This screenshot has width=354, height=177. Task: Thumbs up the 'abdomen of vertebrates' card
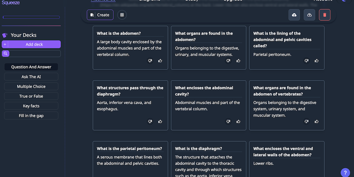pyautogui.click(x=317, y=122)
